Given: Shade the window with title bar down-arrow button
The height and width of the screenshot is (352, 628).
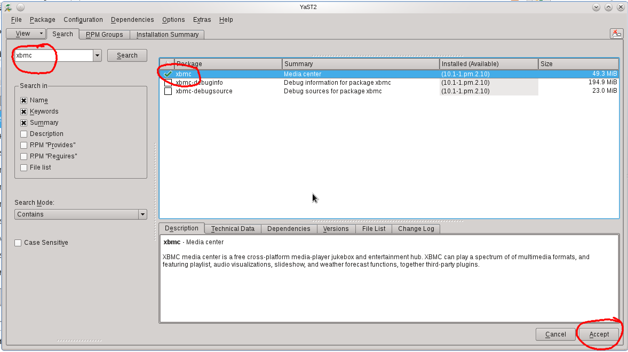Looking at the screenshot, I should tap(596, 7).
